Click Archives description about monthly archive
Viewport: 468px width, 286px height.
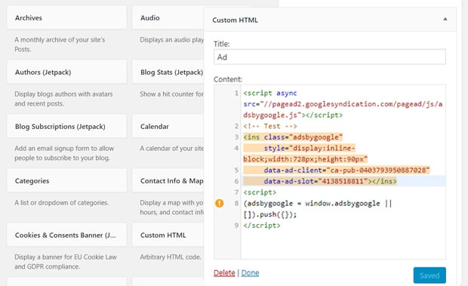[60, 45]
